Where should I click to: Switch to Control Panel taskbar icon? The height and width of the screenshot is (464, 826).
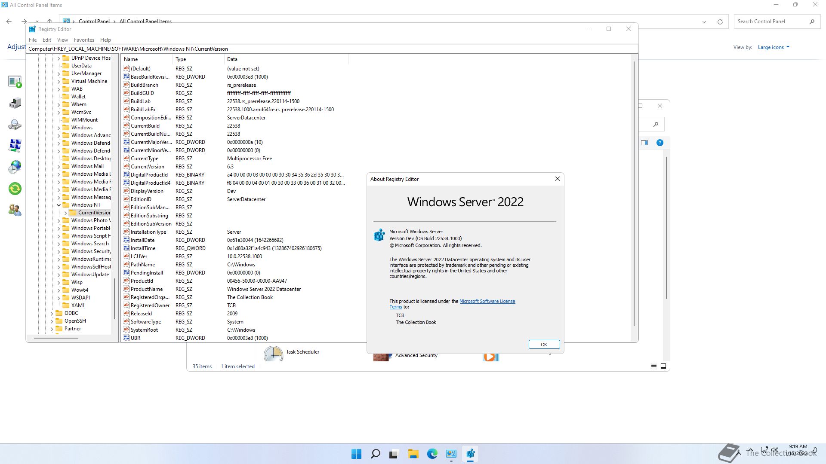click(x=451, y=454)
